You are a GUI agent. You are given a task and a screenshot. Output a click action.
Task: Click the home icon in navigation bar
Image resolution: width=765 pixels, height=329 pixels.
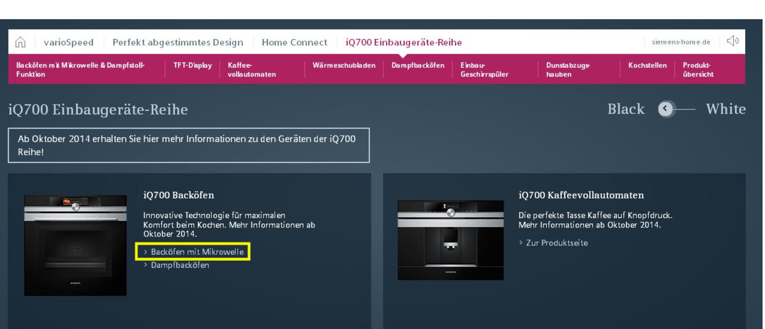20,43
